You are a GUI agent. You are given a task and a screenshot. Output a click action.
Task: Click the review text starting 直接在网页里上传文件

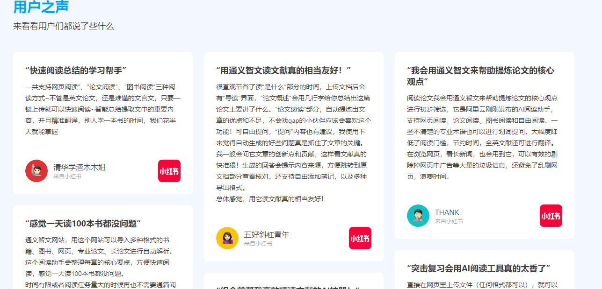click(x=482, y=285)
